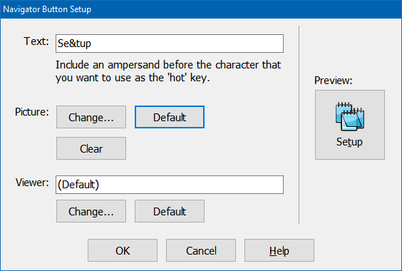Click the notepad icon in the Preview button
The height and width of the screenshot is (271, 402).
pos(350,116)
